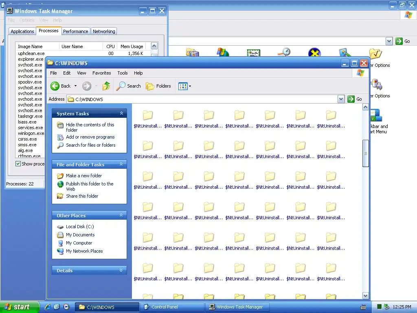Open the File menu in C:\WINDOWS

click(53, 73)
